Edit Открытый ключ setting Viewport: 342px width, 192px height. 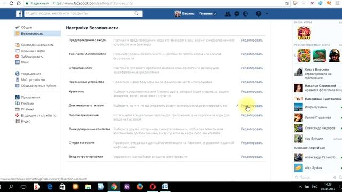click(252, 68)
